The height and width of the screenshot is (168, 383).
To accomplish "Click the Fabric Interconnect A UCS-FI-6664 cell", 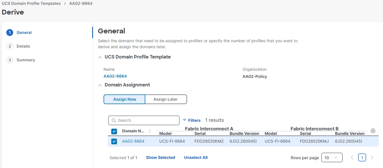I will 172,141.
